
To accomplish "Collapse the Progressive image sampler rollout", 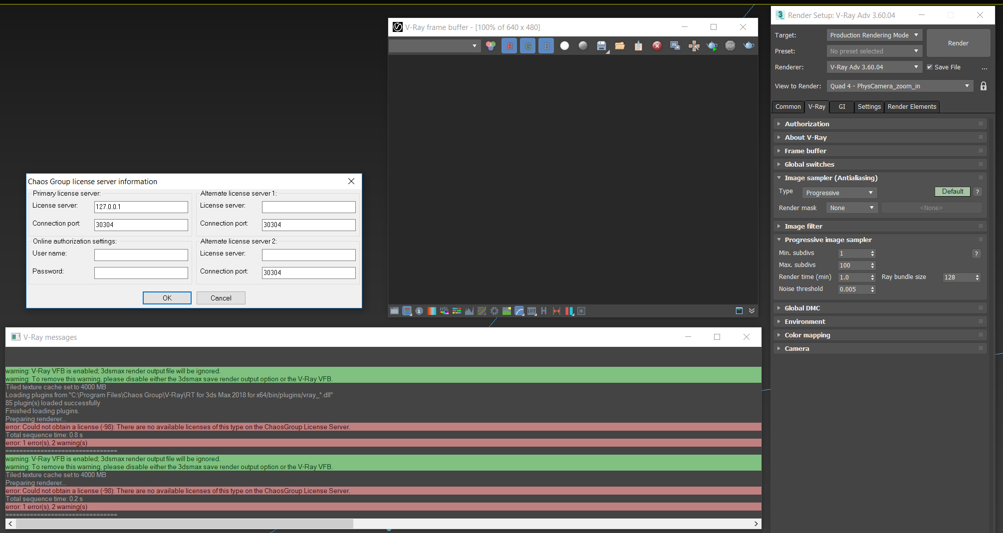I will (x=880, y=240).
